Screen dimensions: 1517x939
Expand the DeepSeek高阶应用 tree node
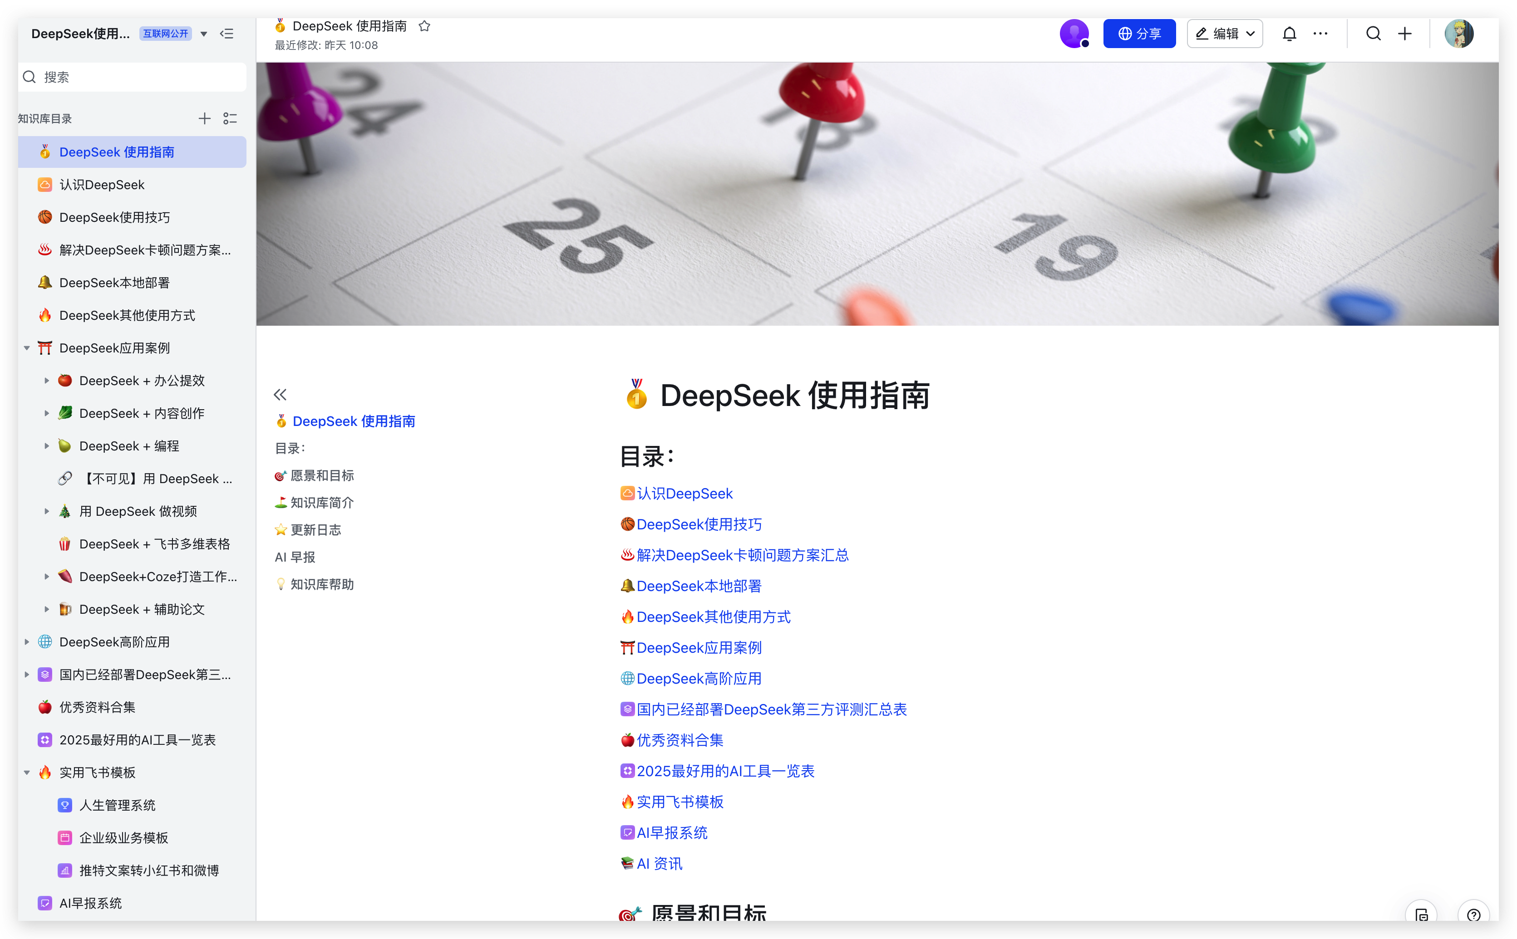click(27, 642)
